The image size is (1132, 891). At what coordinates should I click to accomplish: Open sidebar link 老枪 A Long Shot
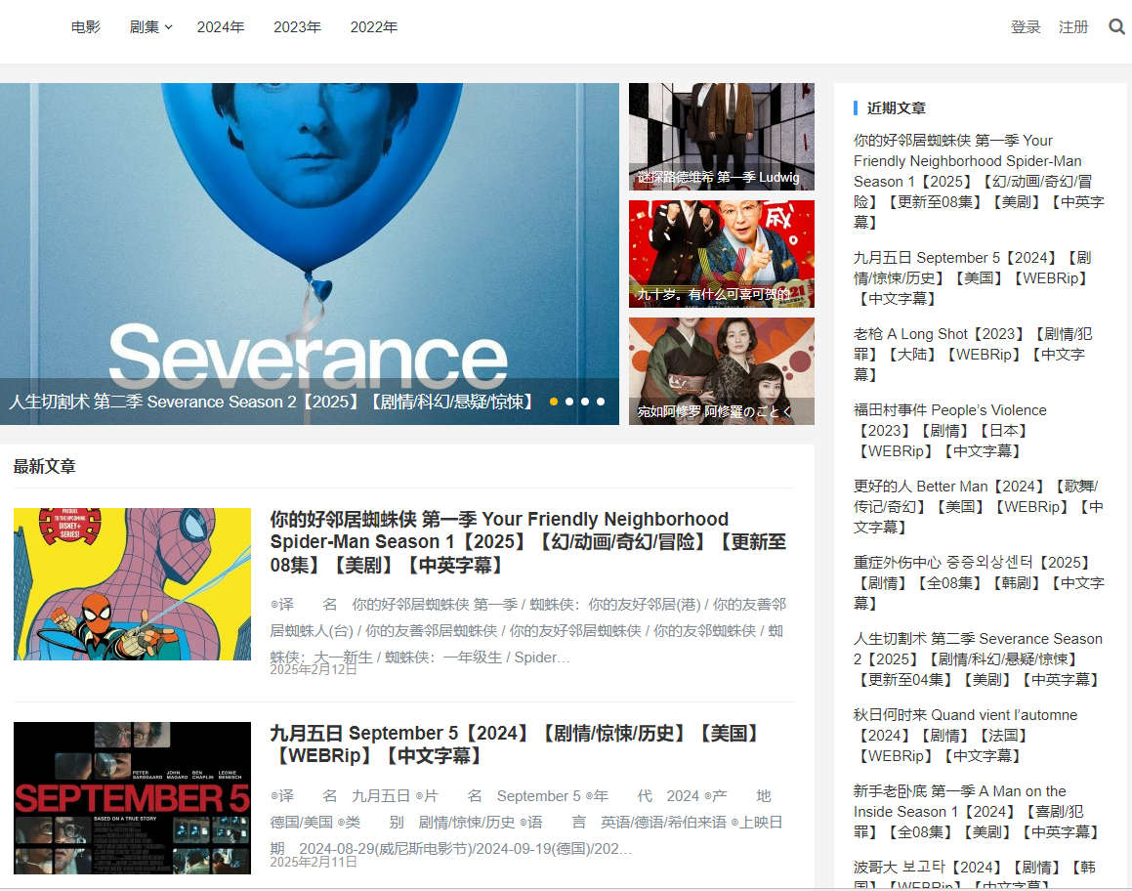click(x=973, y=354)
